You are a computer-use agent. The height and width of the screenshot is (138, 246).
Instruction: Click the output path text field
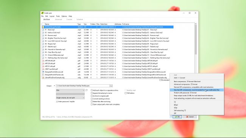point(83,86)
